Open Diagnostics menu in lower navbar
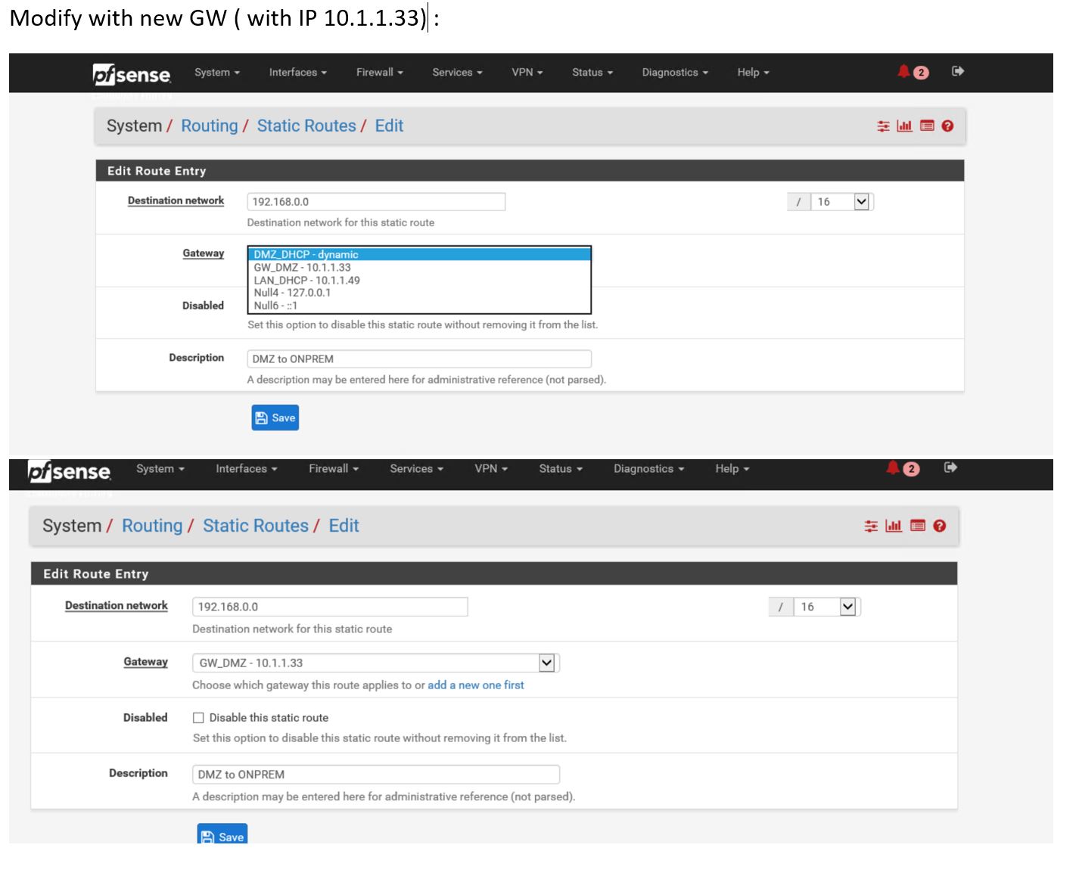The height and width of the screenshot is (879, 1079). pyautogui.click(x=649, y=469)
